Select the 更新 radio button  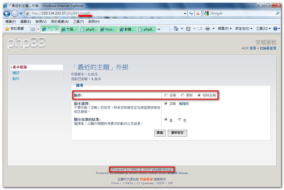[183, 95]
